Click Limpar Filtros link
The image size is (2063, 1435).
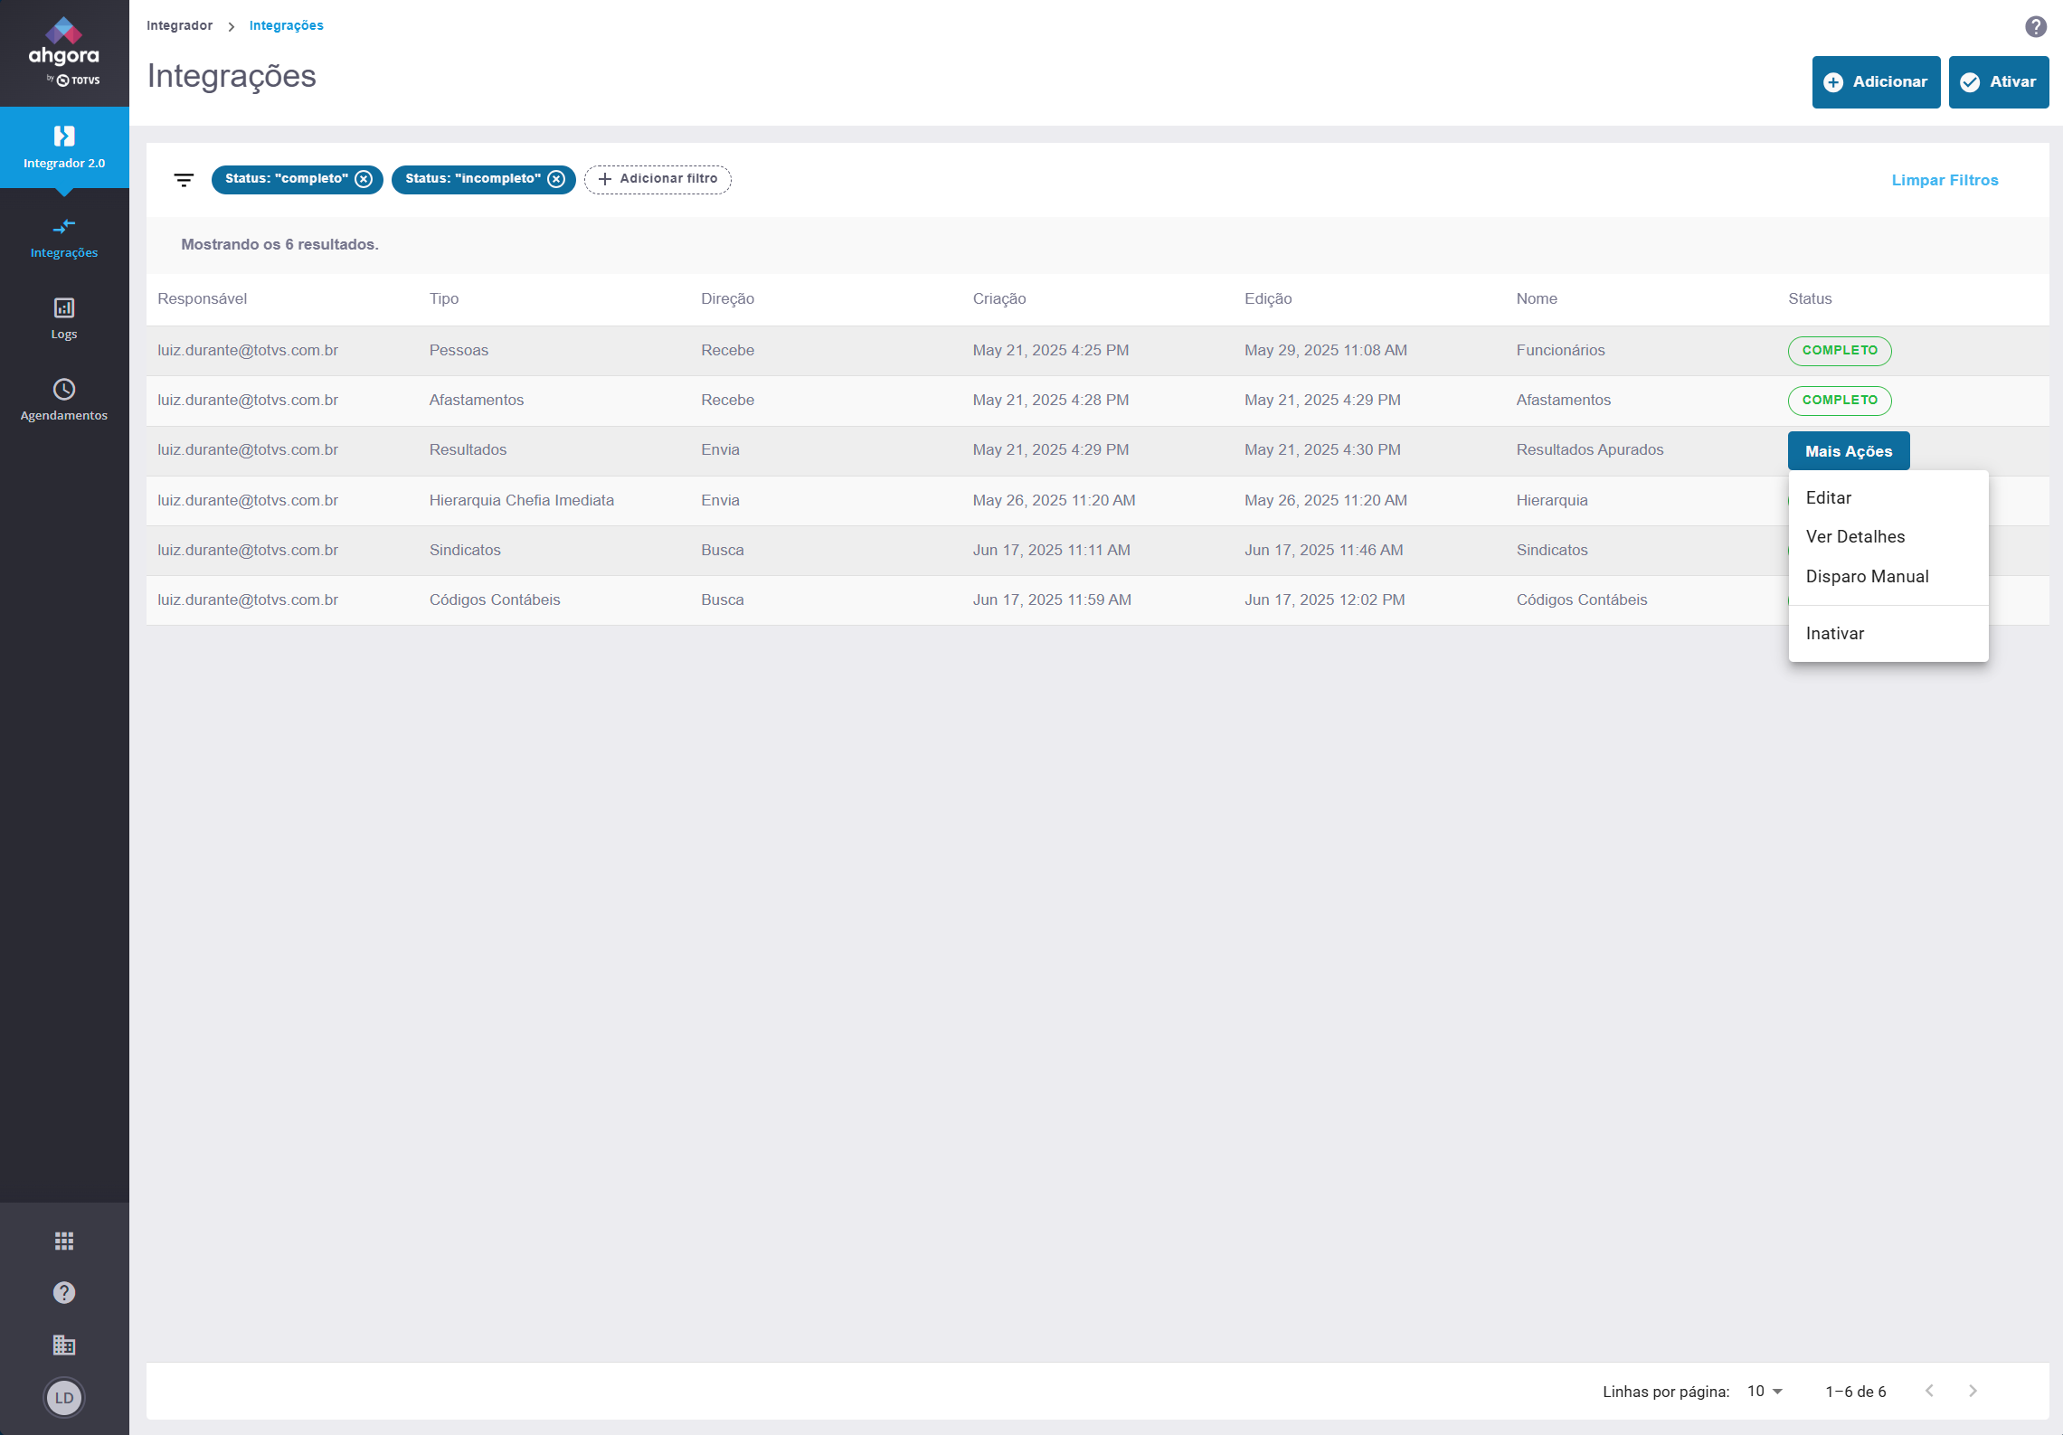tap(1945, 180)
